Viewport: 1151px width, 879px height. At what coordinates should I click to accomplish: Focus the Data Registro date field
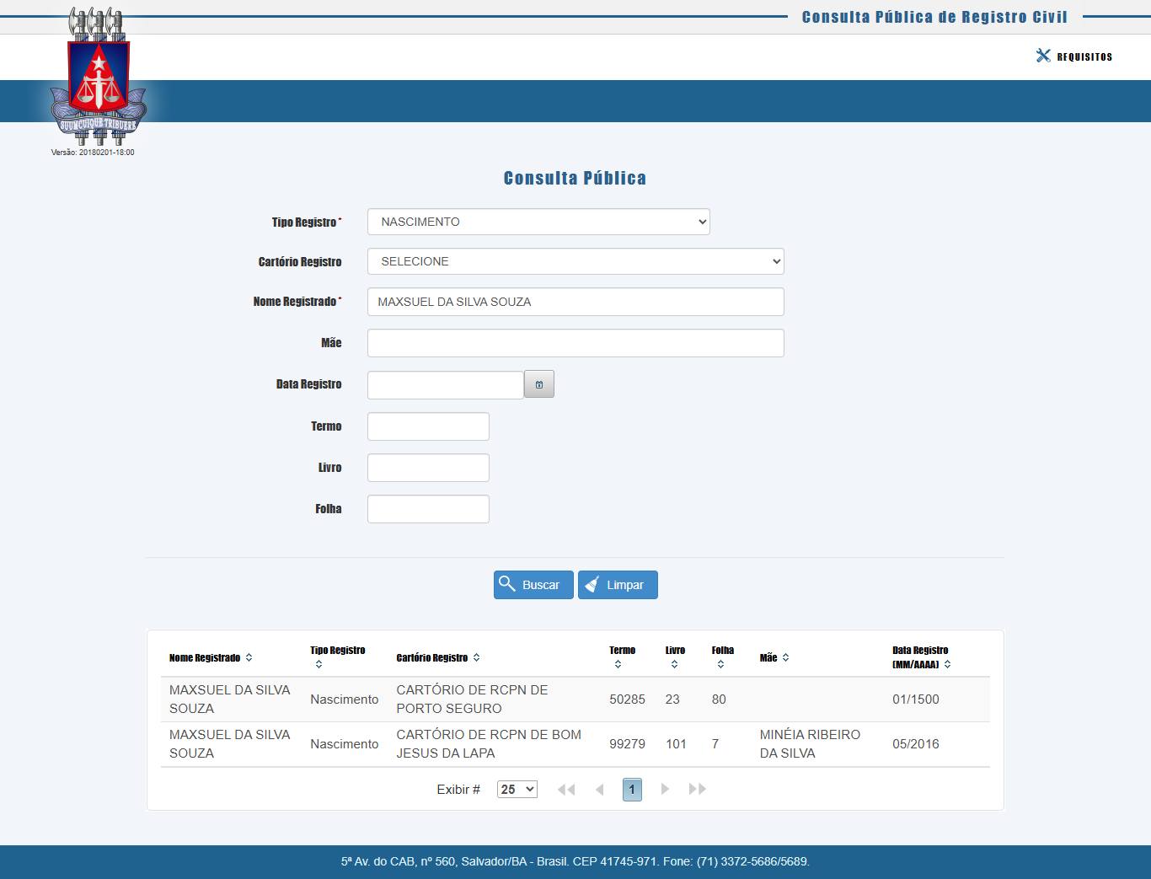point(446,385)
